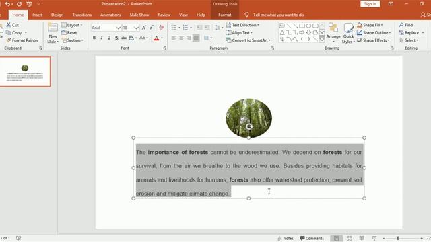Click the Redo icon in the quick access toolbar
The image size is (431, 242).
[x=19, y=4]
